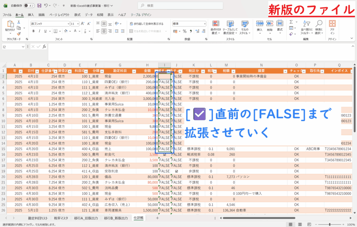This screenshot has height=227, width=357.
Task: Click the zoom slider in status bar
Action: 329,225
